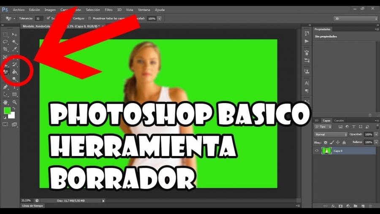The width and height of the screenshot is (380, 214).
Task: Change the screen mode
Action: (x=14, y=124)
